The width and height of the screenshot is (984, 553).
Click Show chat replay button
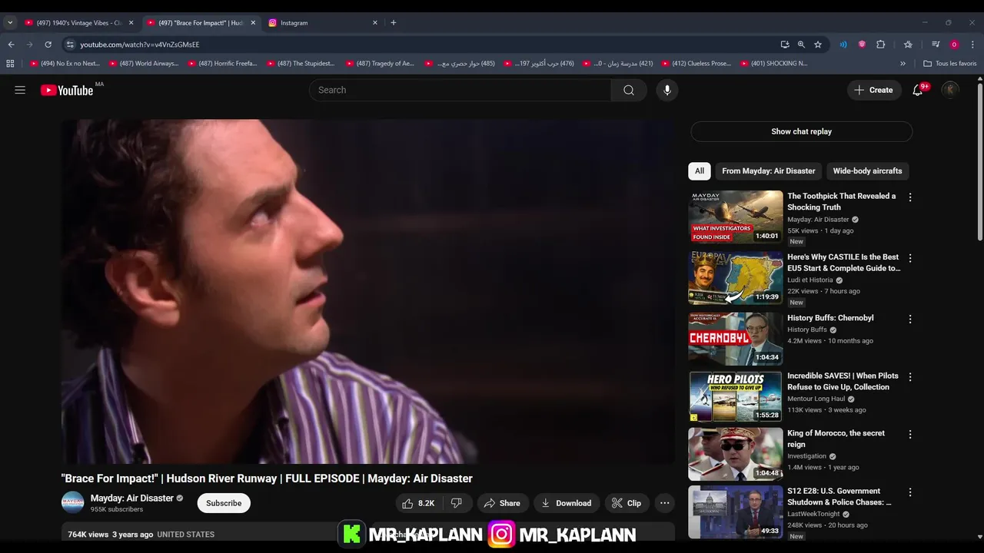click(801, 131)
